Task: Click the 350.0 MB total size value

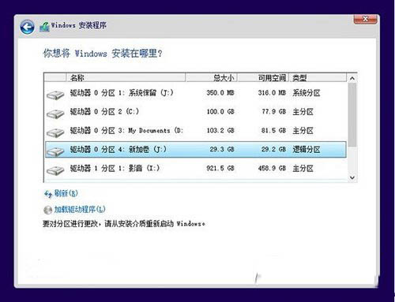Action: tap(220, 93)
